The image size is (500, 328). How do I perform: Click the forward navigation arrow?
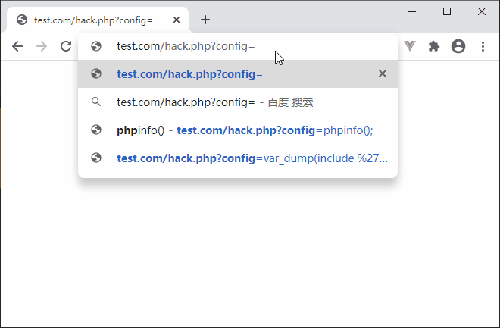point(42,46)
